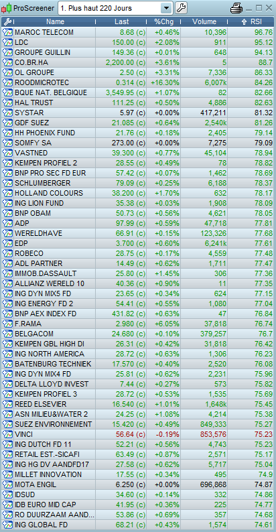Select the RO DUURZAAM AAND... name
Image resolution: width=276 pixels, height=532 pixels.
coord(54,515)
